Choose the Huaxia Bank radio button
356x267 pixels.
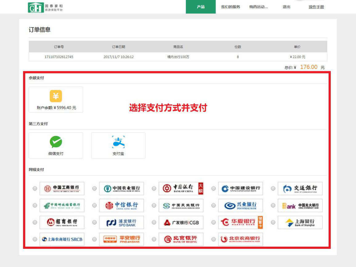coord(214,222)
